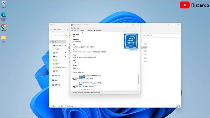Select the Microsoft Windows 11 Home OS text
The width and height of the screenshot is (210, 118).
(x=89, y=52)
